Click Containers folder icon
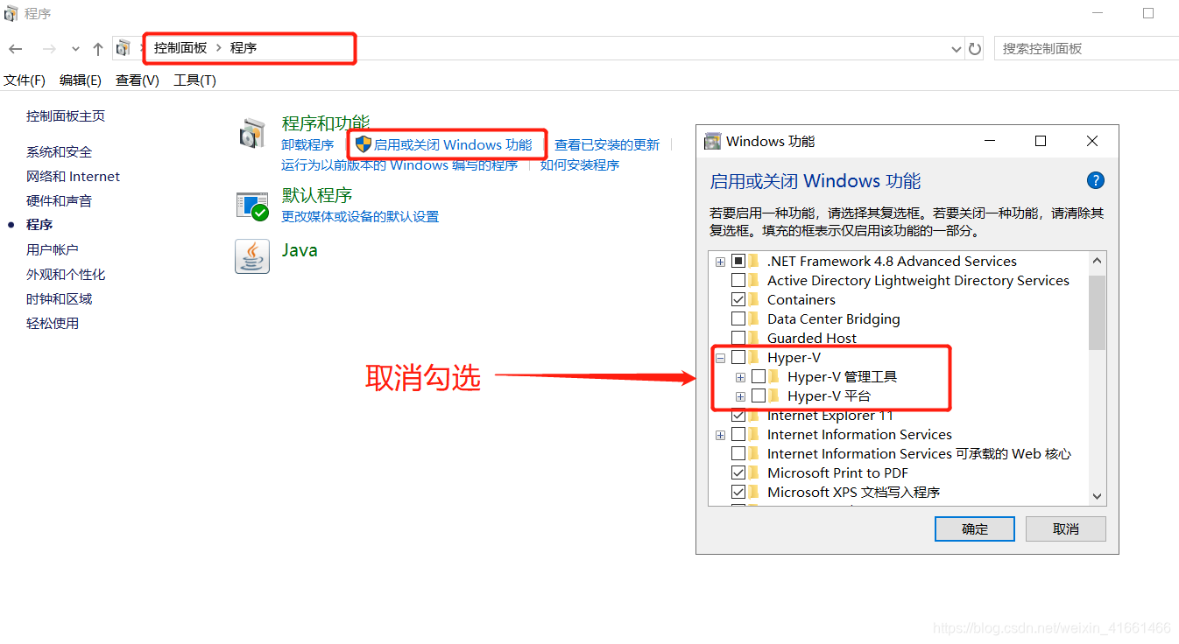 tap(754, 300)
